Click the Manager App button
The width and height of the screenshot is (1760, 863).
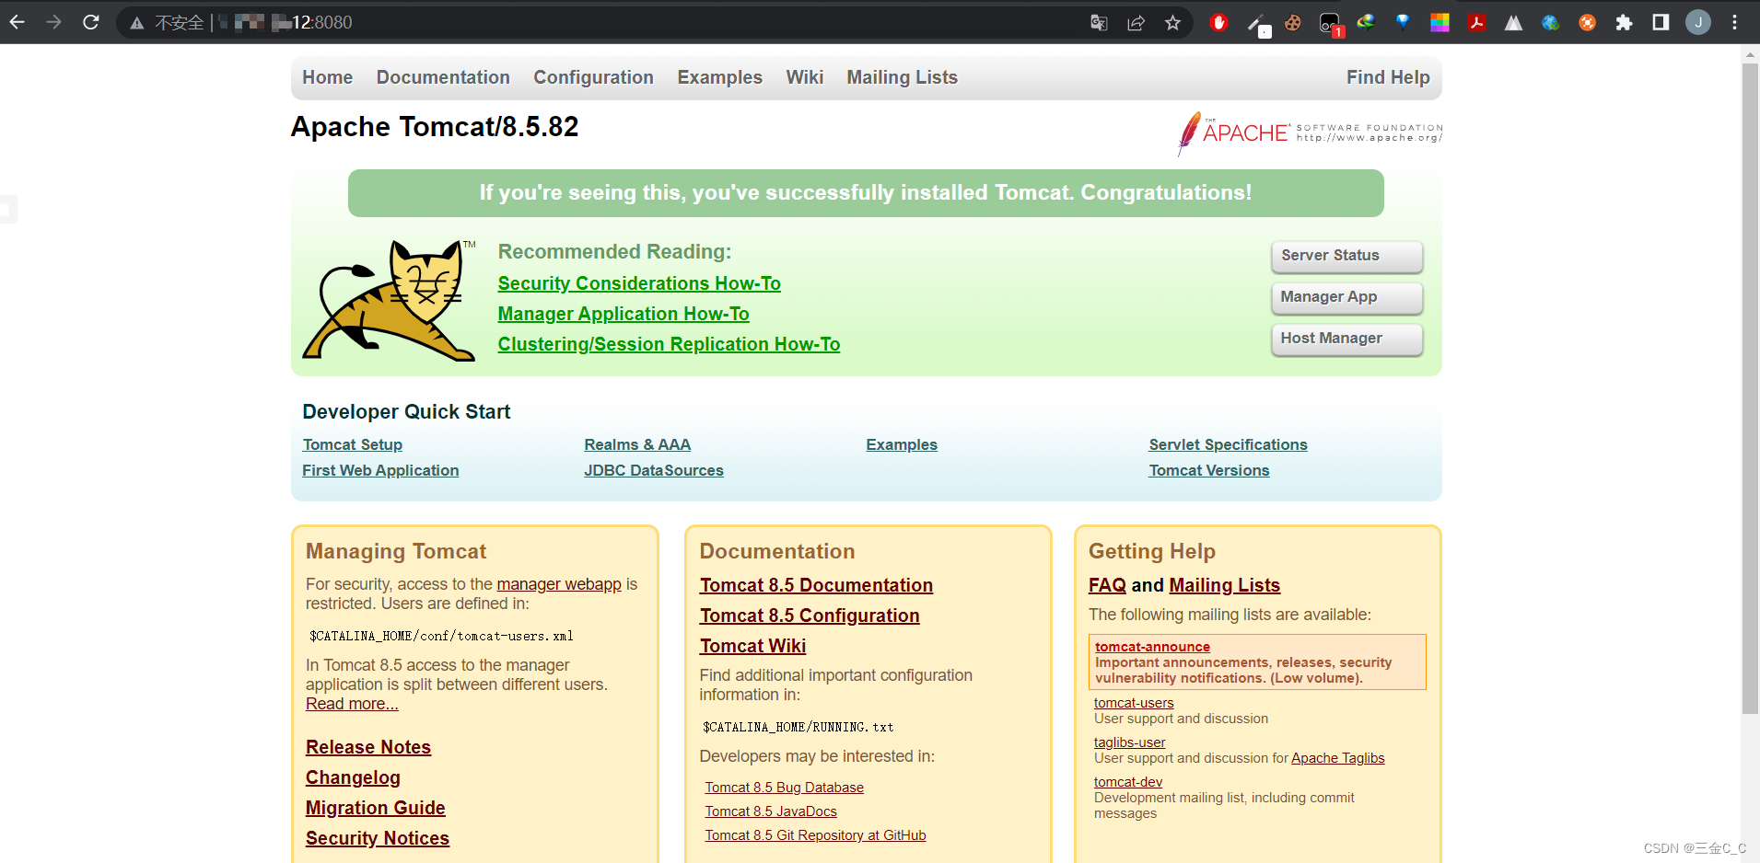pos(1346,297)
